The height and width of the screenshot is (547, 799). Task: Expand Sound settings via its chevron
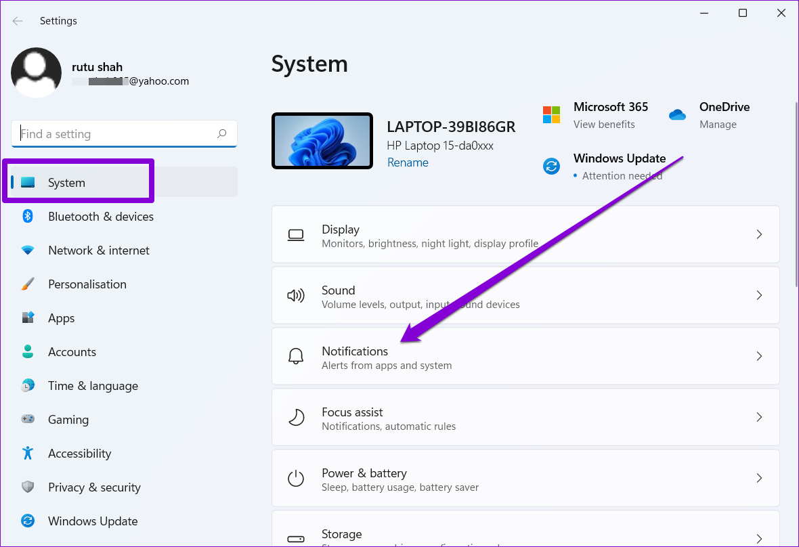759,295
